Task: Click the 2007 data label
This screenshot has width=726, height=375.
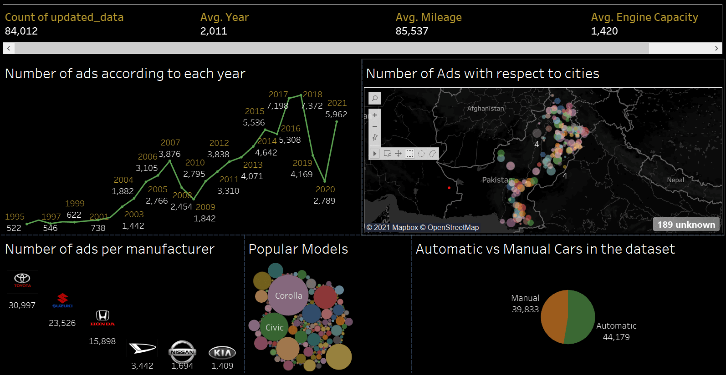Action: click(170, 143)
